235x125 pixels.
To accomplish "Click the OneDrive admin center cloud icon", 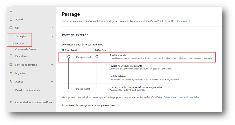I will click(11, 102).
